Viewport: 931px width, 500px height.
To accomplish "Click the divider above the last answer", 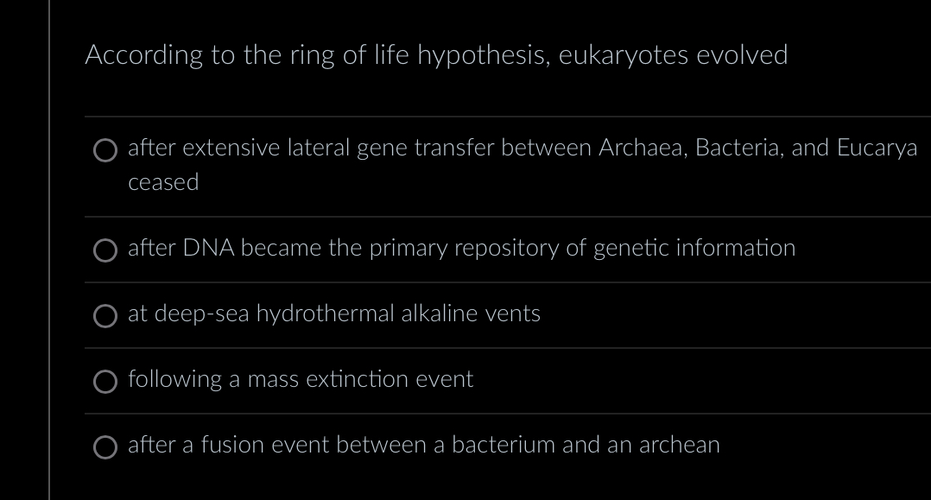I will (x=509, y=413).
